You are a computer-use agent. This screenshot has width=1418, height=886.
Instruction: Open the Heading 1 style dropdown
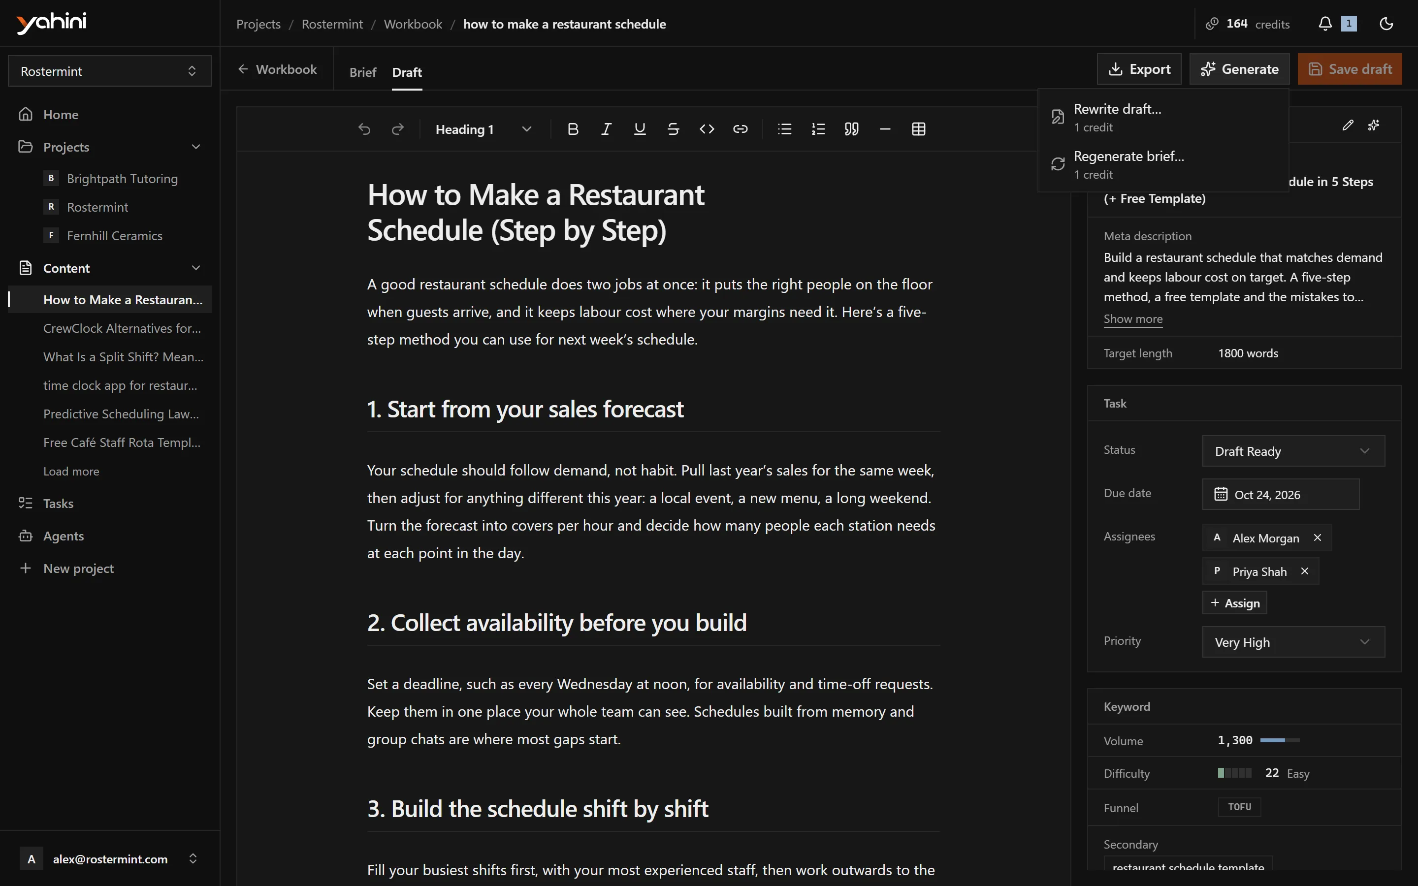click(483, 129)
